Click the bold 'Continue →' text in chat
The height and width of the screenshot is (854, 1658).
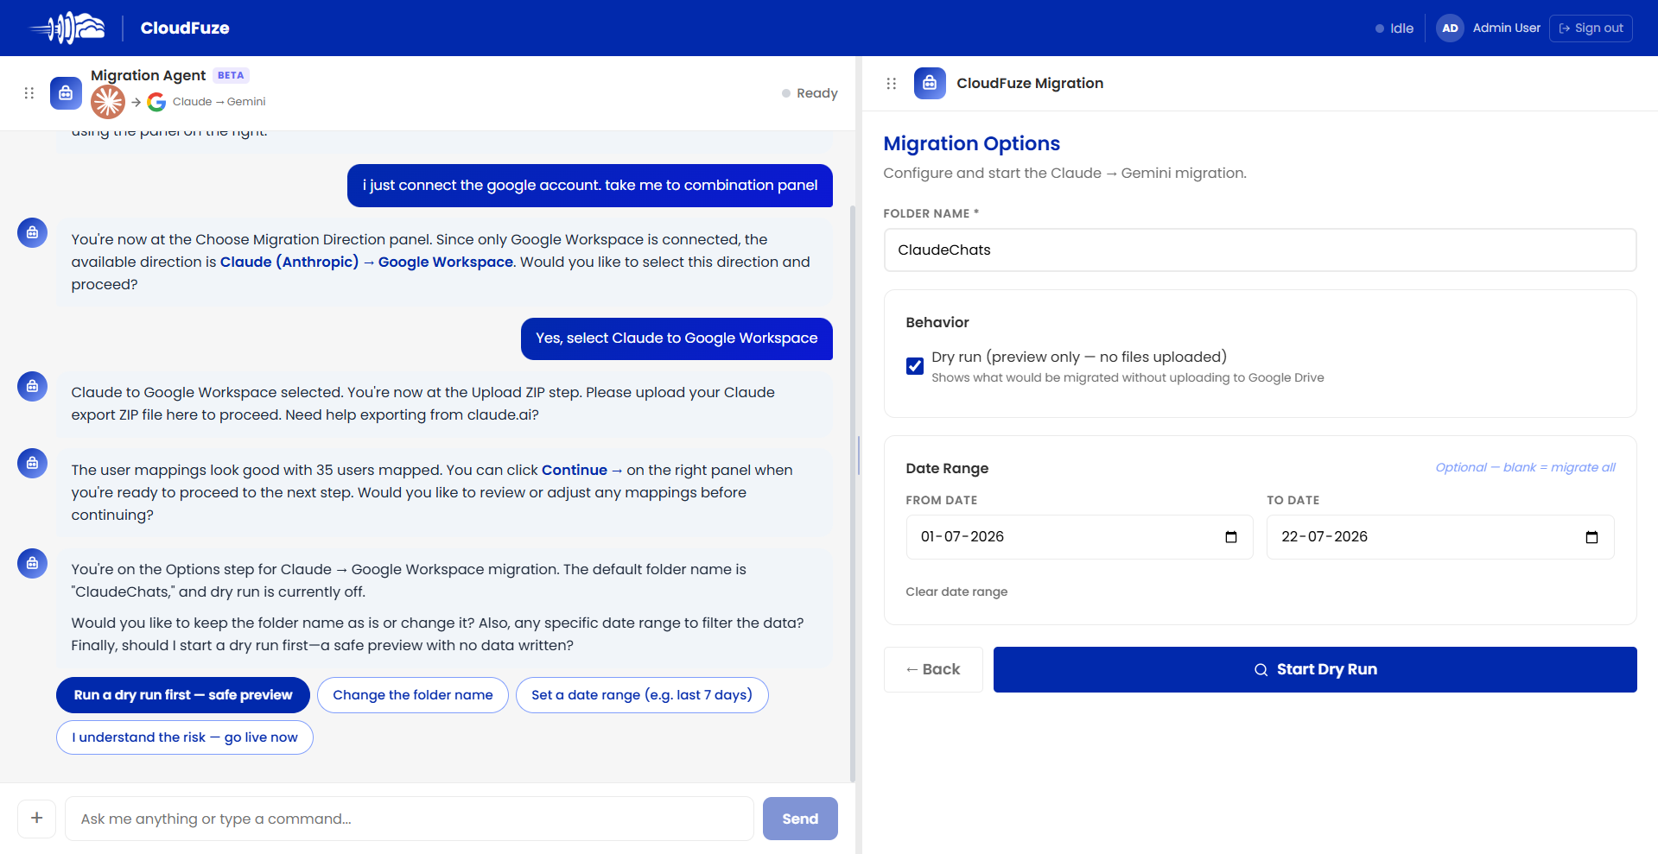[x=581, y=470]
